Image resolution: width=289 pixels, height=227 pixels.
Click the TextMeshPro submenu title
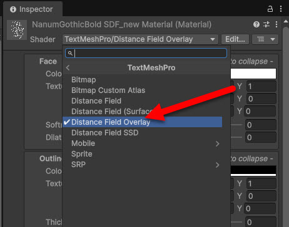151,68
